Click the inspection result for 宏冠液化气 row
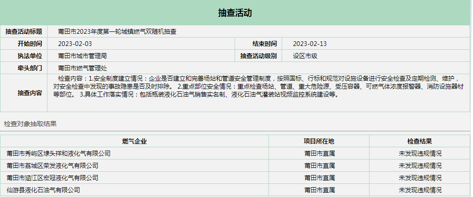The width and height of the screenshot is (473, 197). tap(420, 178)
